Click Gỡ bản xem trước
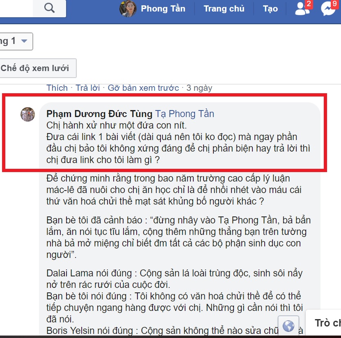341x338 pixels. (x=143, y=88)
